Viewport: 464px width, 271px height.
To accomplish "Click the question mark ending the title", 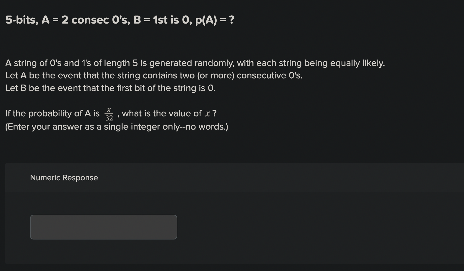I will pyautogui.click(x=232, y=20).
